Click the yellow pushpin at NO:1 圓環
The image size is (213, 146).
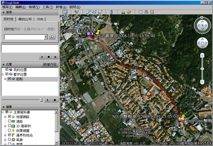coord(98,32)
